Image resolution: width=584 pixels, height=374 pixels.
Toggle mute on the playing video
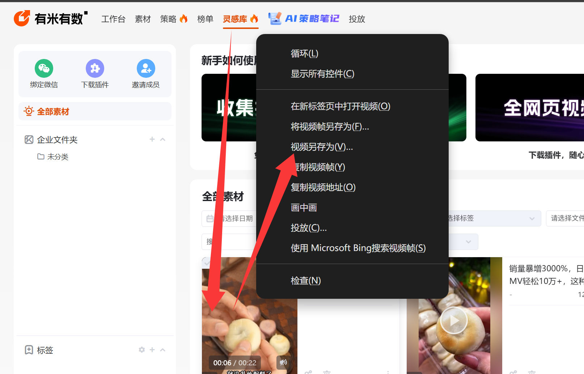point(283,362)
